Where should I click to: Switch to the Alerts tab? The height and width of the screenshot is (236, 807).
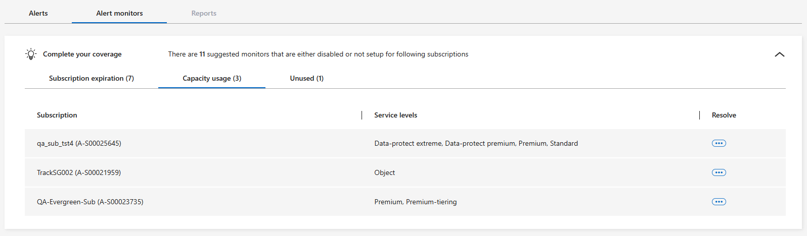click(38, 13)
